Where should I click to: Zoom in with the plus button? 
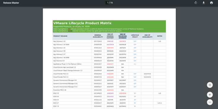(210, 95)
